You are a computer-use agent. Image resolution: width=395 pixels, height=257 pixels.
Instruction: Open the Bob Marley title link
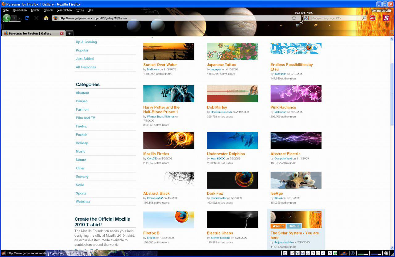(217, 108)
